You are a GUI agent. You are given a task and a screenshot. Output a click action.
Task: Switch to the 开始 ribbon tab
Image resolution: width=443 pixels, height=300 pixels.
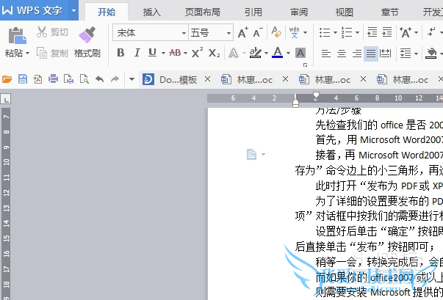click(x=107, y=12)
